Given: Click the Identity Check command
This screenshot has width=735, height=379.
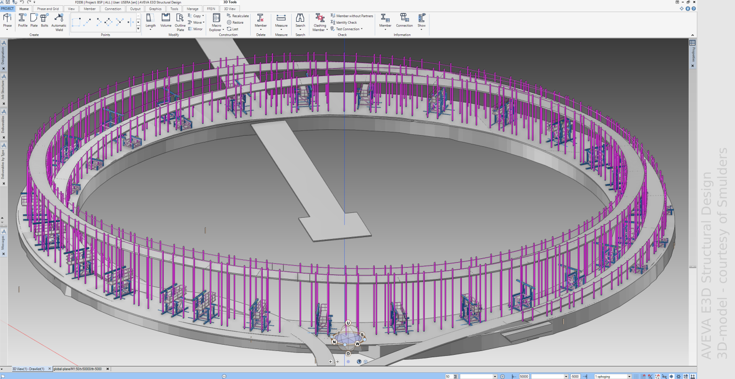Looking at the screenshot, I should 344,22.
